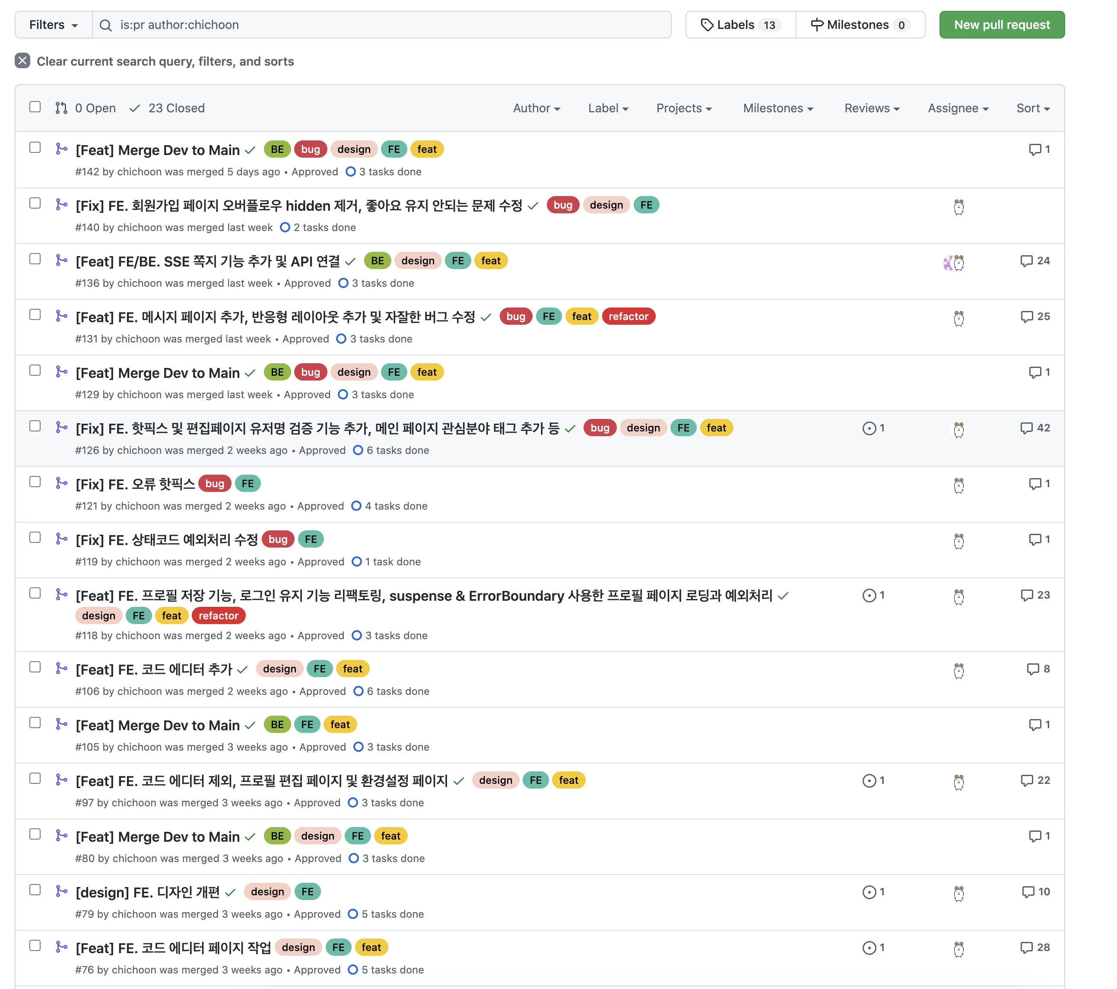Expand the Author filter dropdown
Image resolution: width=1117 pixels, height=989 pixels.
pos(536,108)
